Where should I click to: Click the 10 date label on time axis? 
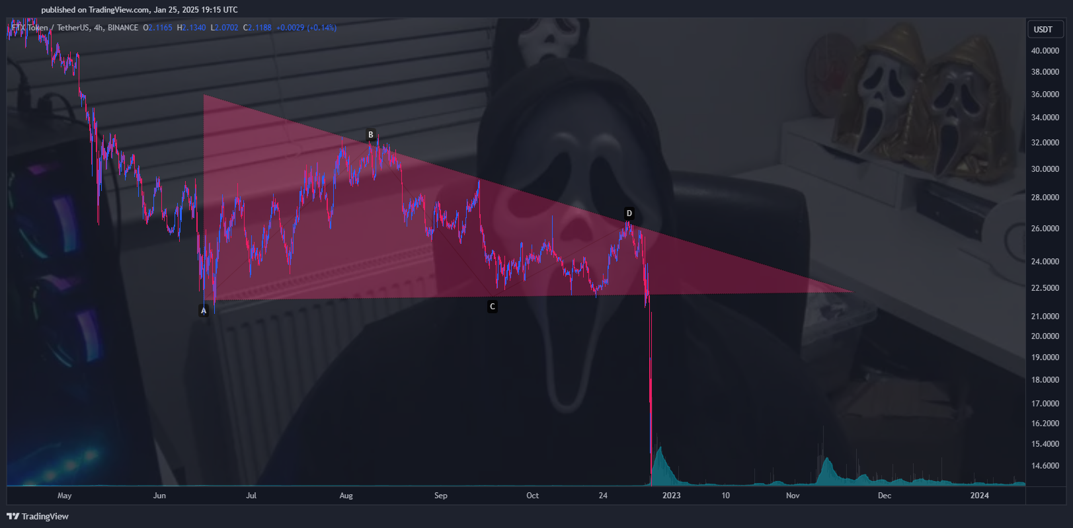726,496
